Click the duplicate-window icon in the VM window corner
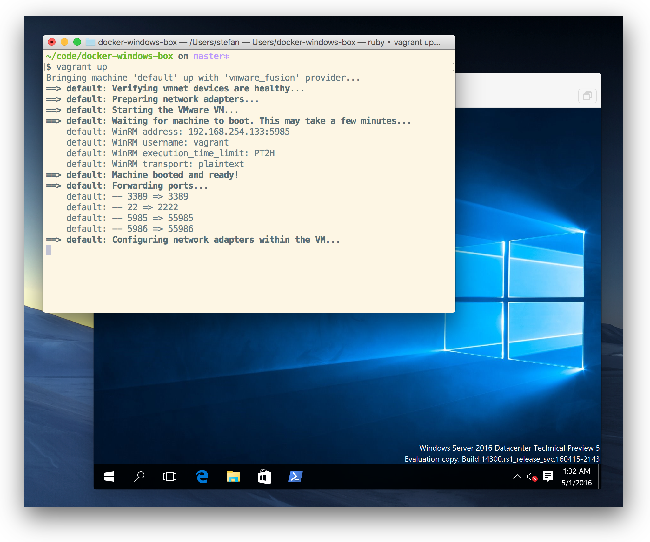650x542 pixels. click(x=587, y=96)
